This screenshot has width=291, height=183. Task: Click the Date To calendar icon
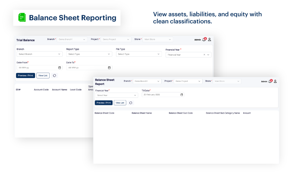coord(109,68)
